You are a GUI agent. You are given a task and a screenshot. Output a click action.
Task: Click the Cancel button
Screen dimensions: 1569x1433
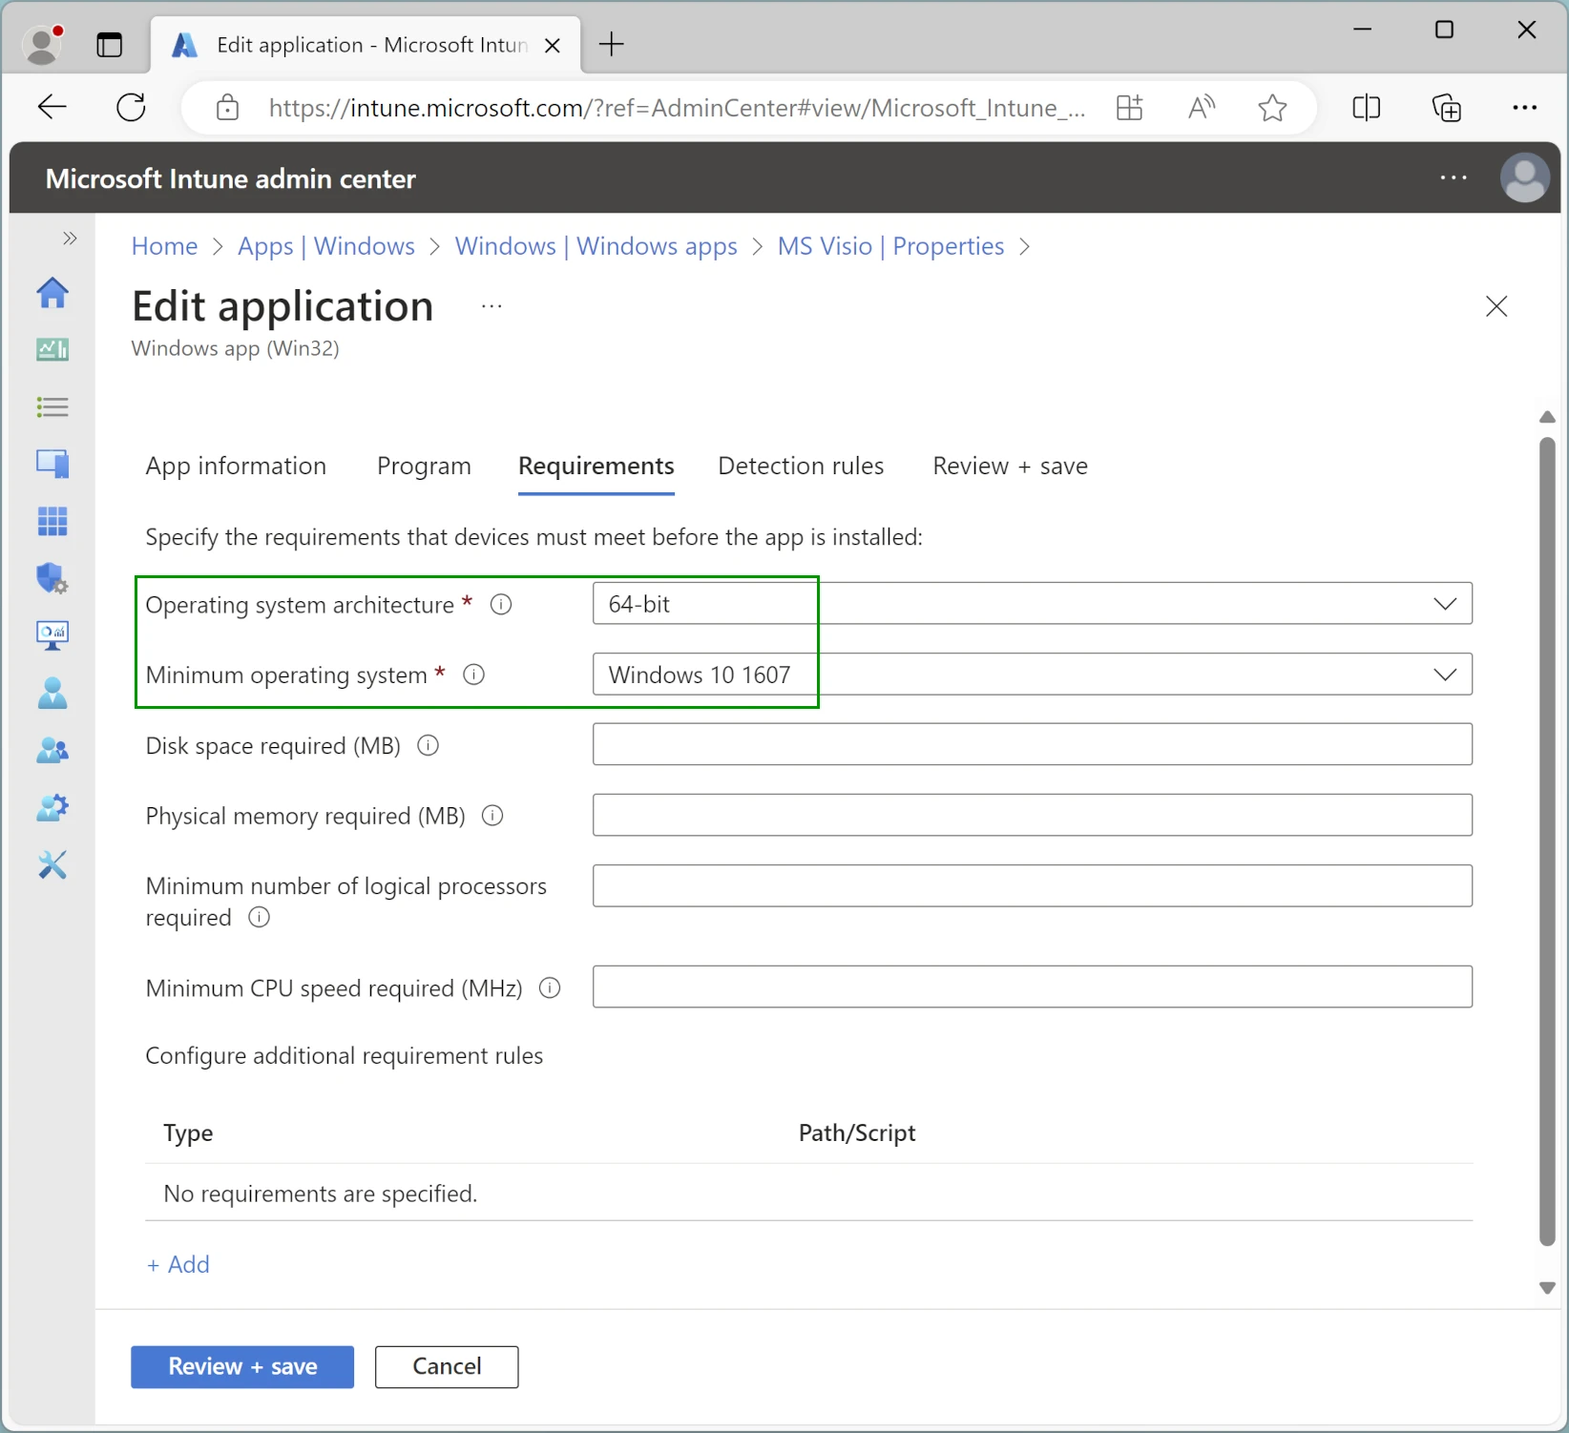pyautogui.click(x=447, y=1367)
